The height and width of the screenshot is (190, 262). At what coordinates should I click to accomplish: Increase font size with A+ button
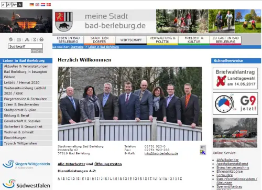14,5
